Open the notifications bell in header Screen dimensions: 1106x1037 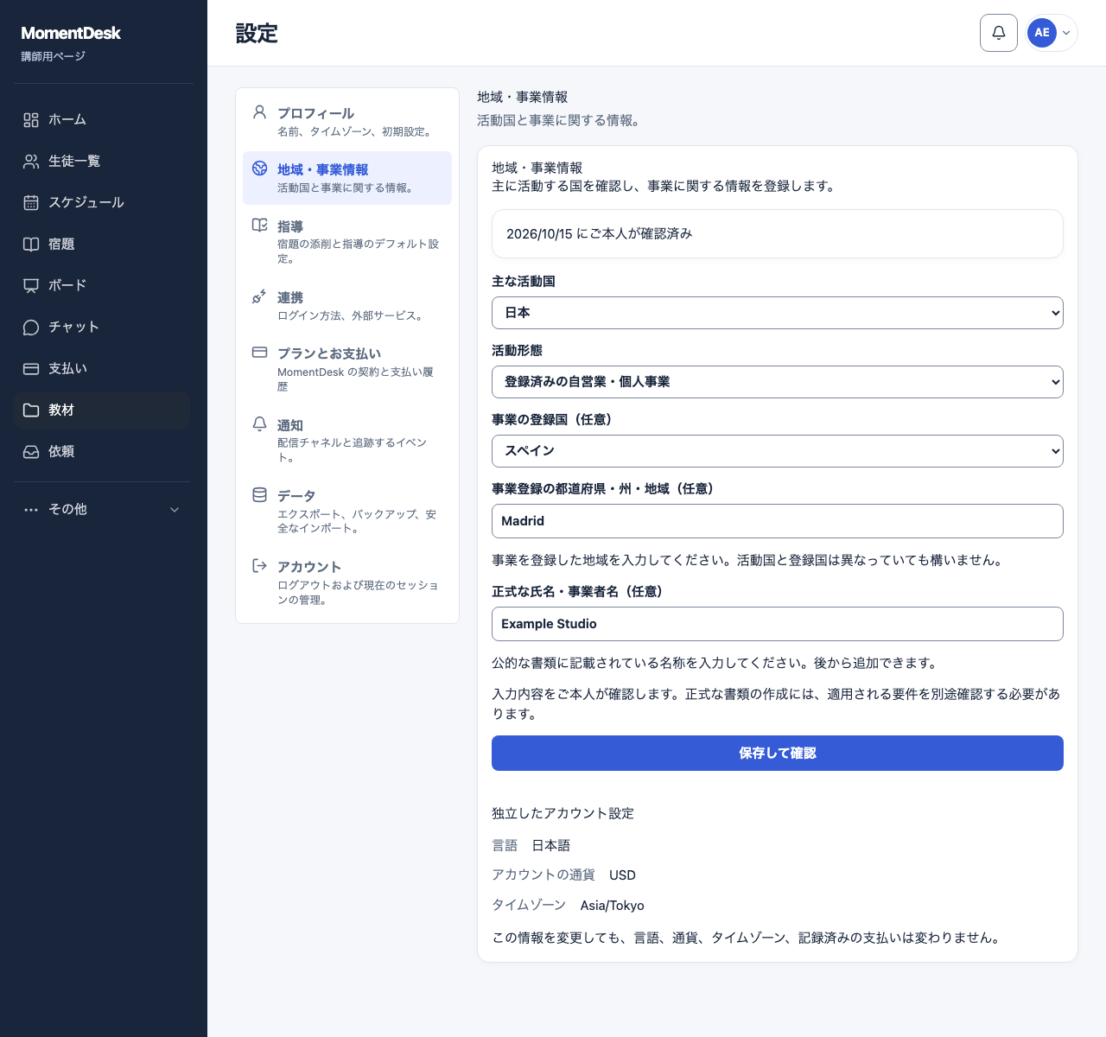(999, 33)
